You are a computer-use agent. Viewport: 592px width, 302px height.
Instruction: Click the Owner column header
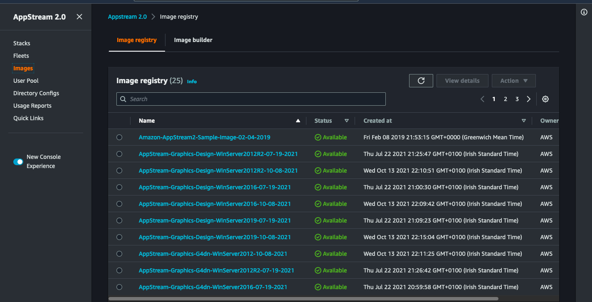(549, 121)
